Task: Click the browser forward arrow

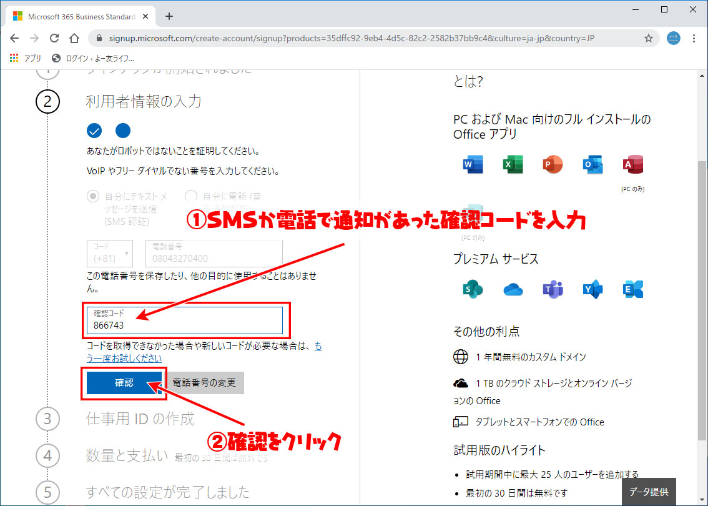Action: tap(34, 38)
